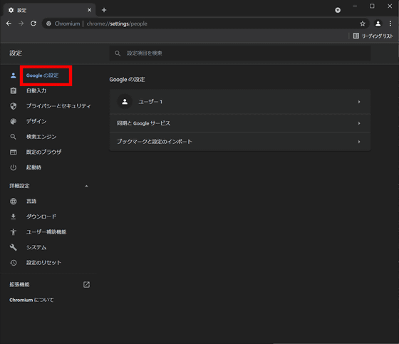Open the profile avatar icon in toolbar
The width and height of the screenshot is (399, 344).
[x=378, y=24]
